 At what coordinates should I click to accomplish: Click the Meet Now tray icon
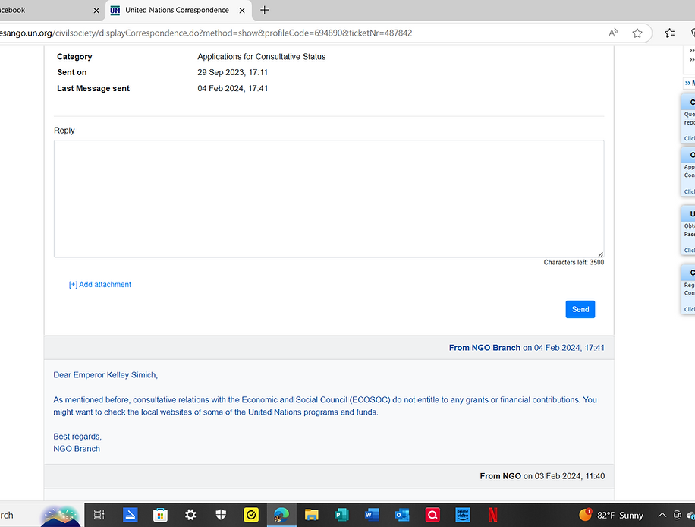click(x=677, y=515)
